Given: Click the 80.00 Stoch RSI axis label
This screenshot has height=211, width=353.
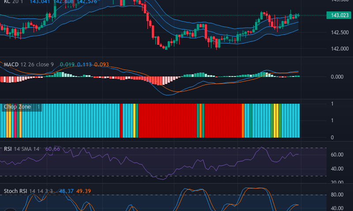Looking at the screenshot, I should [x=337, y=195].
